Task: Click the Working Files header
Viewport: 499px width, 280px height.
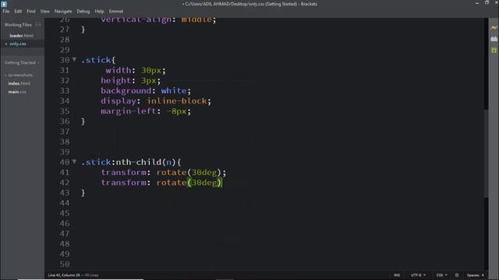Action: (x=18, y=24)
